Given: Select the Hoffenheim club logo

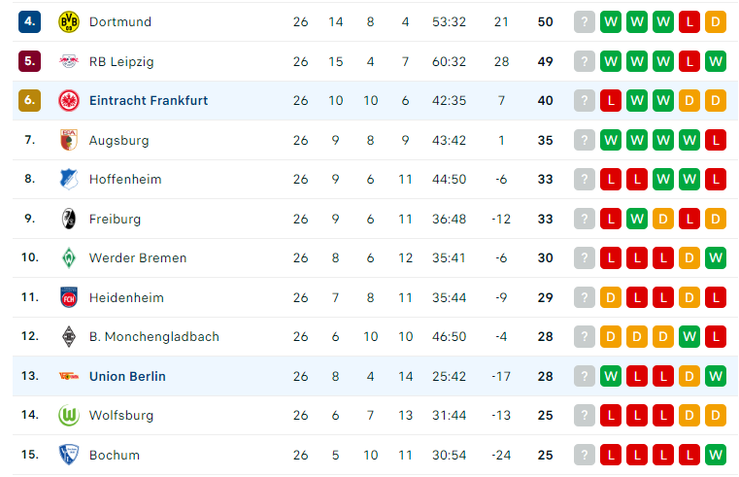Looking at the screenshot, I should click(x=69, y=179).
